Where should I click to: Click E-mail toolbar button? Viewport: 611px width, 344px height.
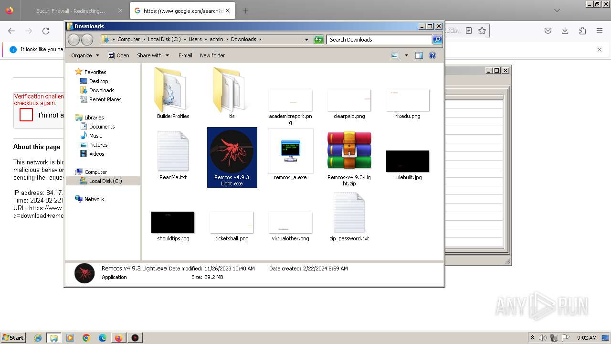[x=185, y=55]
